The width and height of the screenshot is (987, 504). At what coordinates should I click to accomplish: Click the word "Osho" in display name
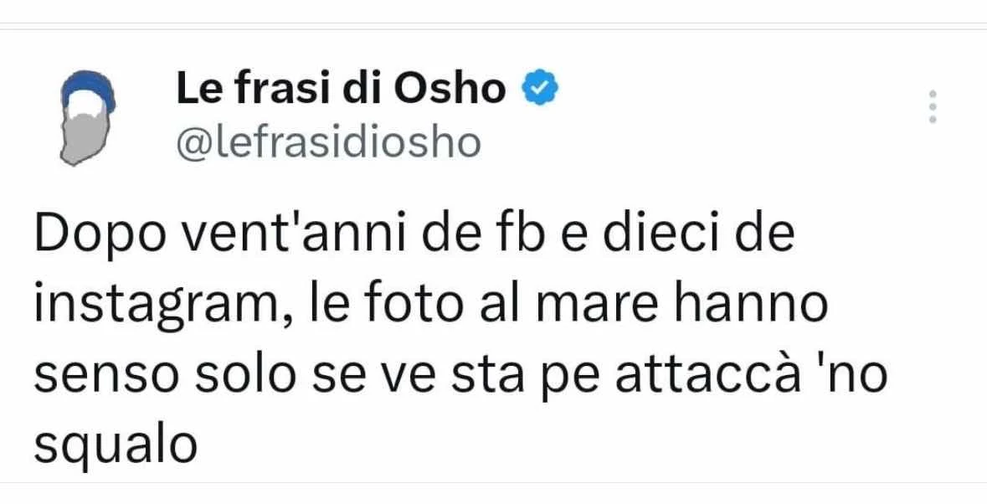point(450,89)
